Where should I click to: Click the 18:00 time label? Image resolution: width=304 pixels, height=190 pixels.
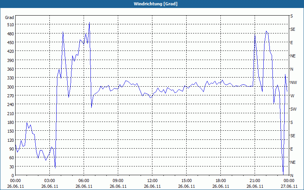click(221, 181)
